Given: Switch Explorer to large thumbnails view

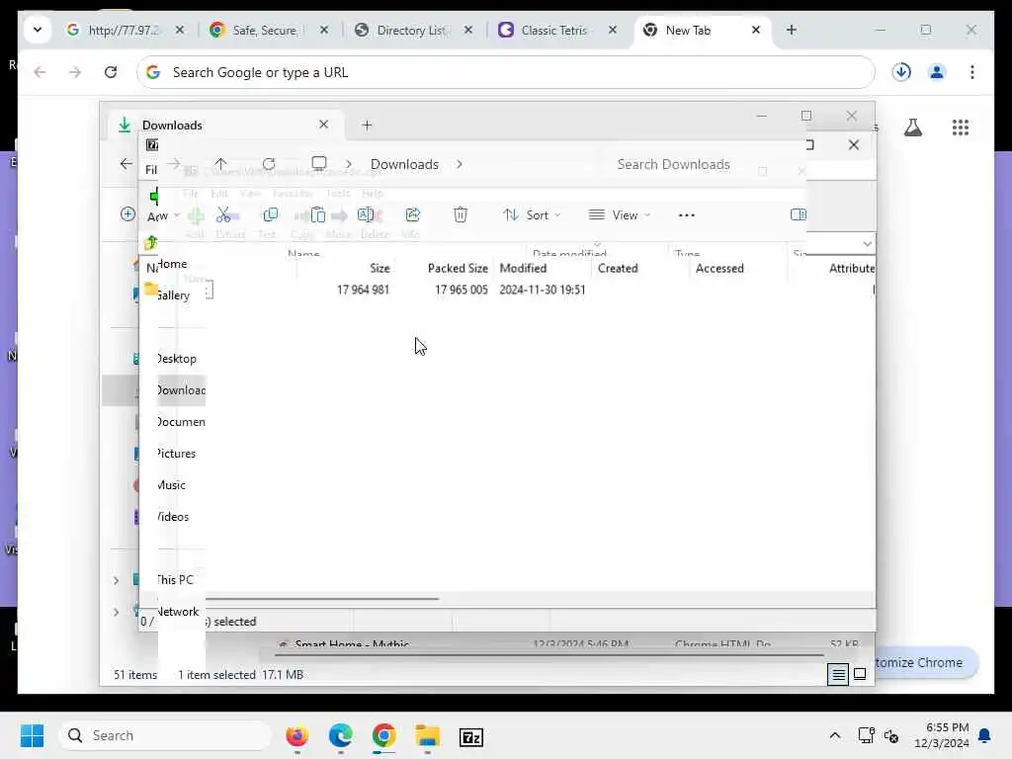Looking at the screenshot, I should (860, 674).
